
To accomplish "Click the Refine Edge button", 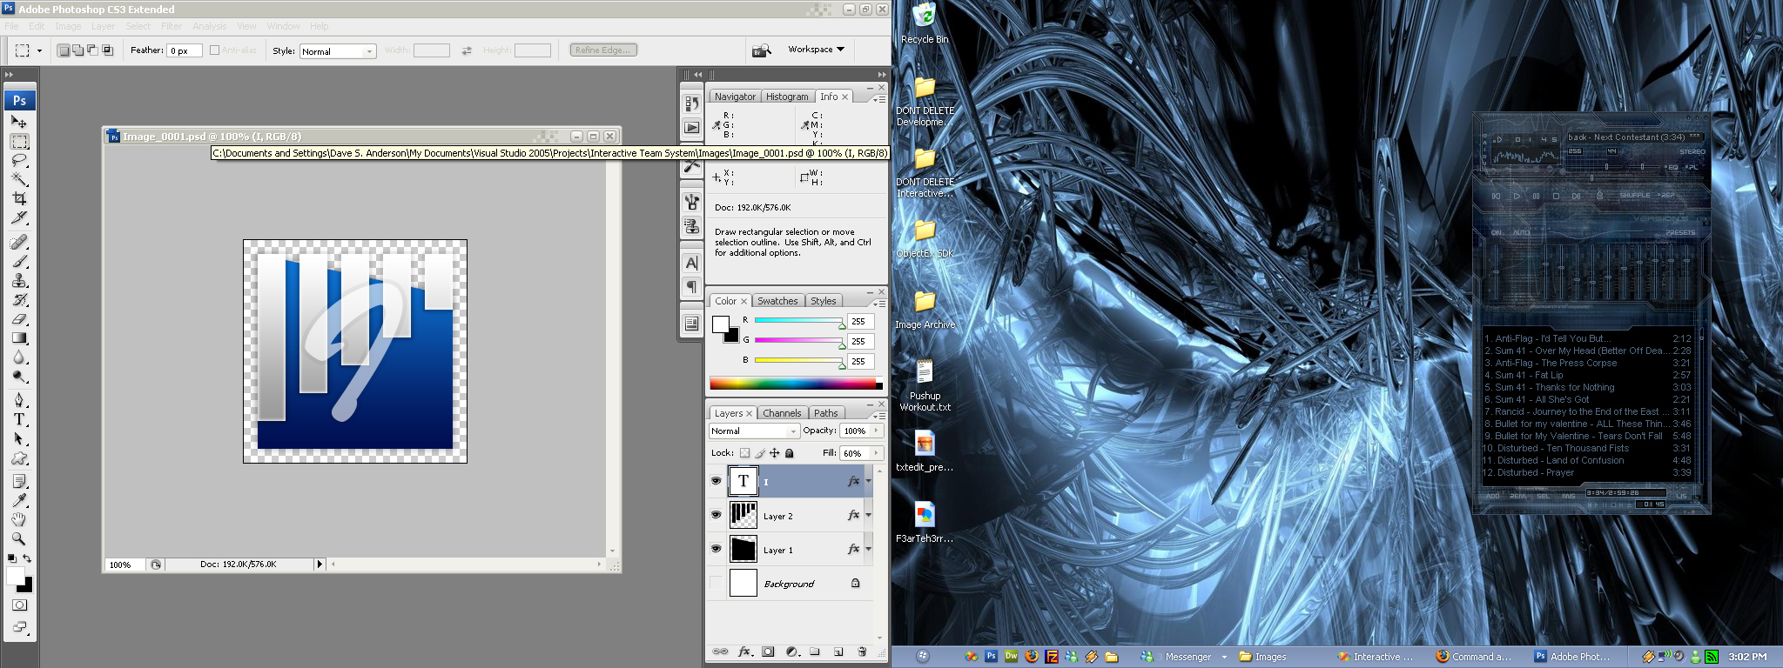I will (603, 50).
